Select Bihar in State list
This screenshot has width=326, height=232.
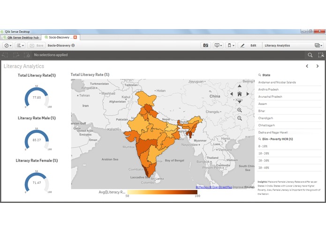click(x=289, y=111)
